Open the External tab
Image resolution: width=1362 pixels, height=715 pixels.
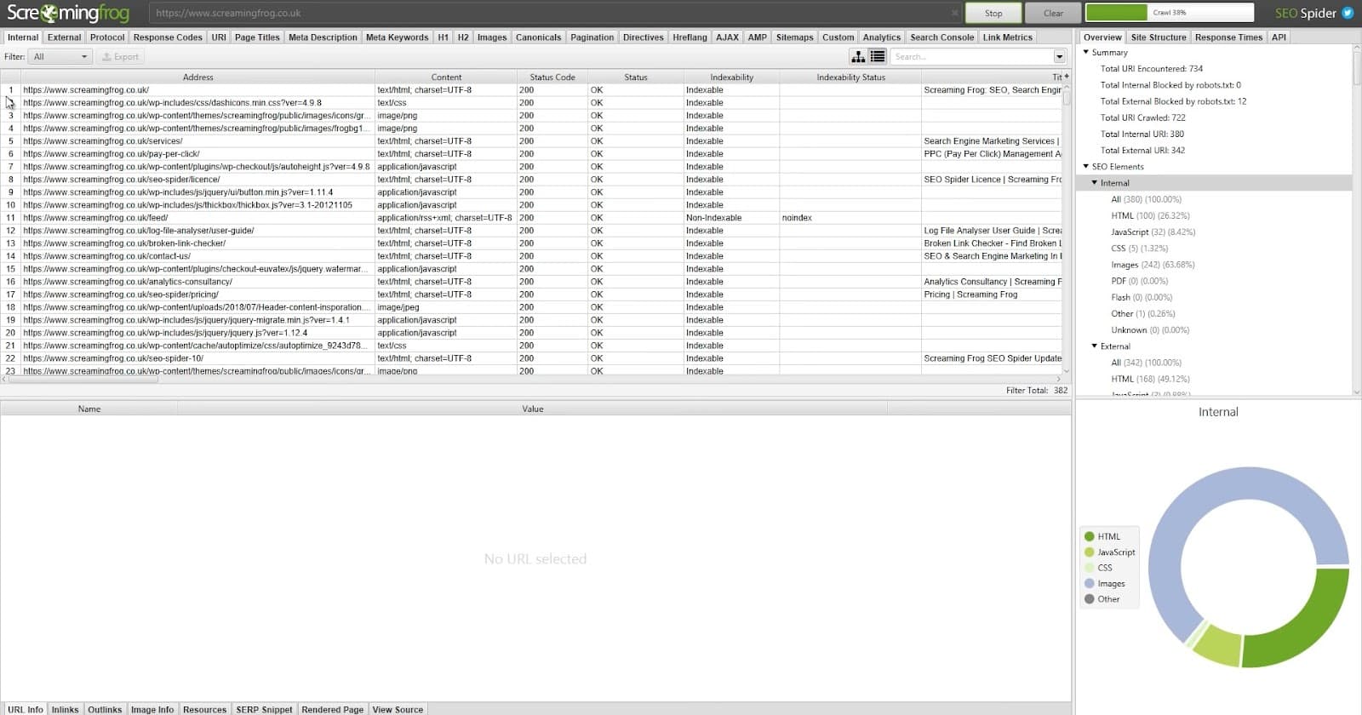64,37
